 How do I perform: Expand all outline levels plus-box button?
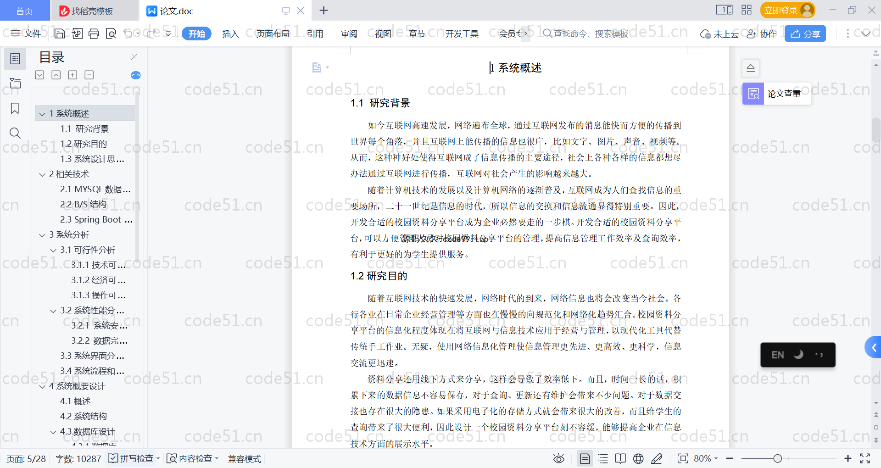(72, 75)
